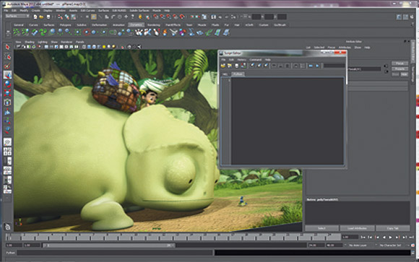
Task: Click the blue checkmark shelf icon
Action: [x=35, y=32]
